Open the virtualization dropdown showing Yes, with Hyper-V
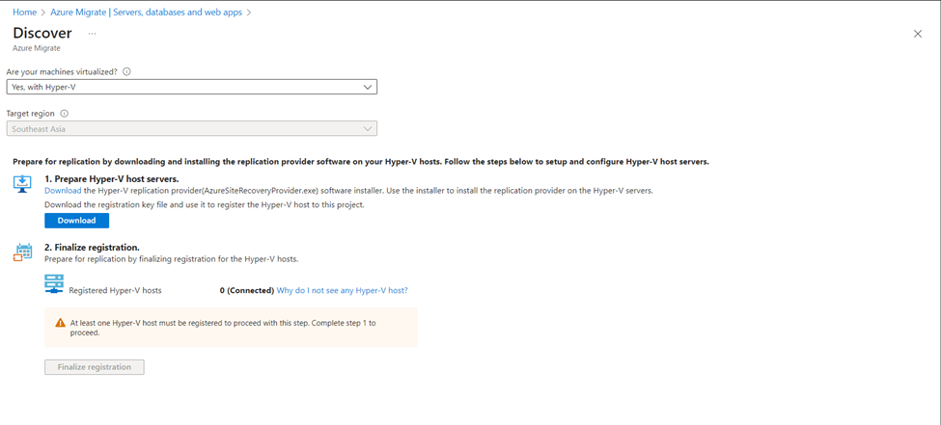 tap(192, 88)
